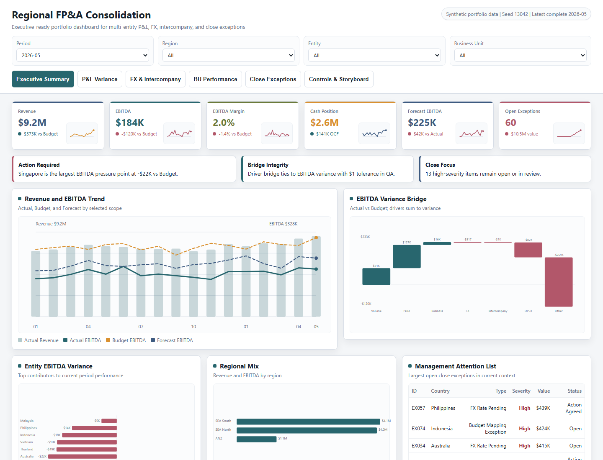Select exception row EX034
The width and height of the screenshot is (603, 460).
pyautogui.click(x=497, y=445)
